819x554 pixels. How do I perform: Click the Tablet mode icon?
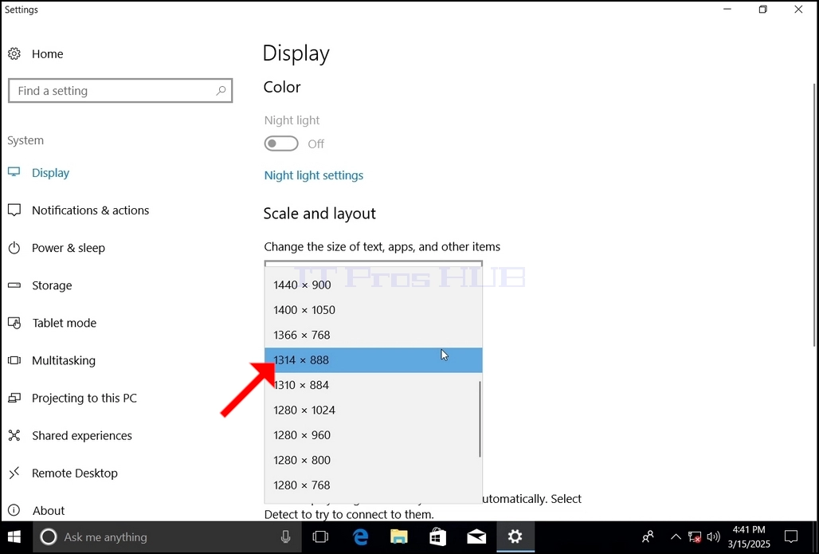14,323
